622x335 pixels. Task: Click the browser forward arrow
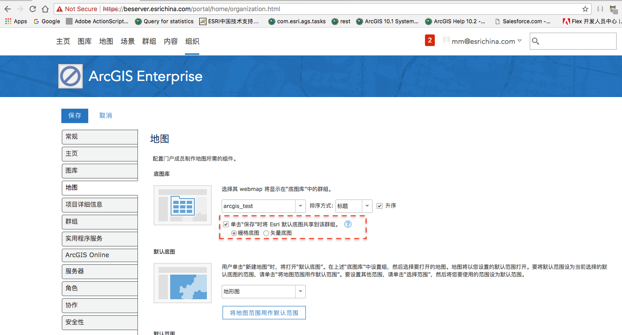(20, 9)
